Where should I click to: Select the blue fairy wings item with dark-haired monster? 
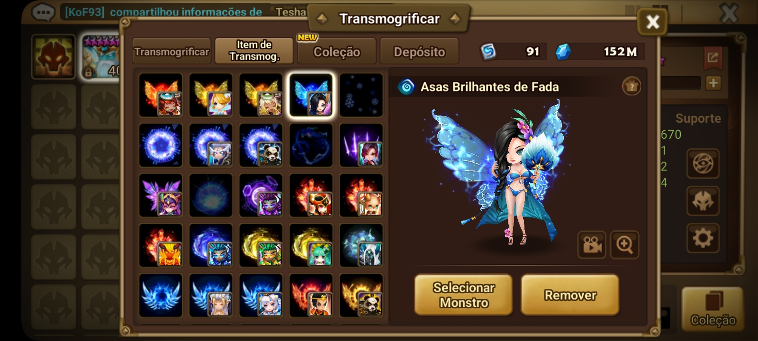click(311, 95)
